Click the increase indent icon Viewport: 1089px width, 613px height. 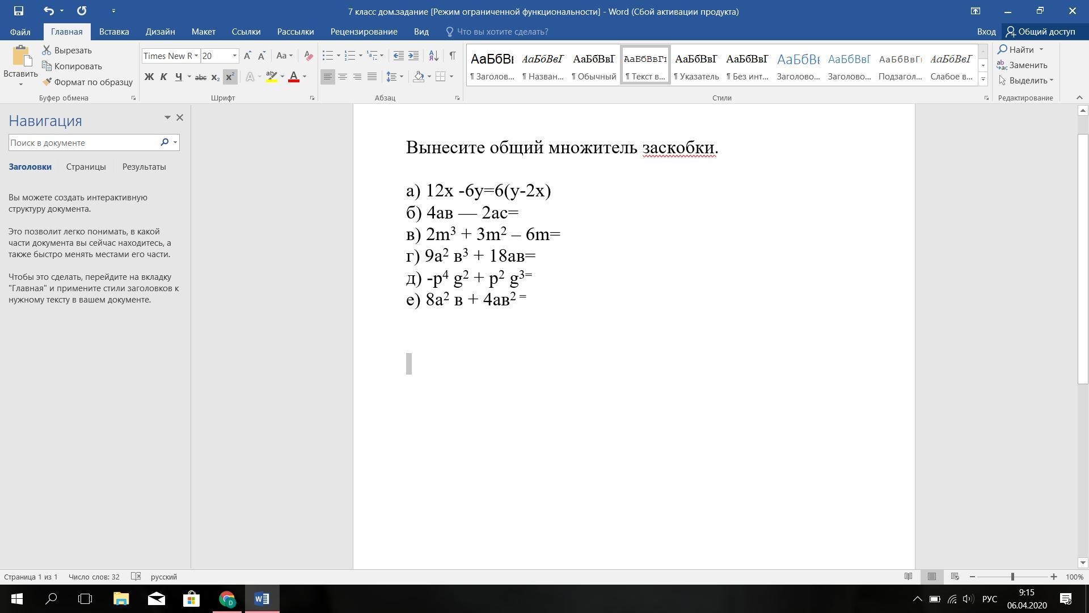tap(413, 56)
